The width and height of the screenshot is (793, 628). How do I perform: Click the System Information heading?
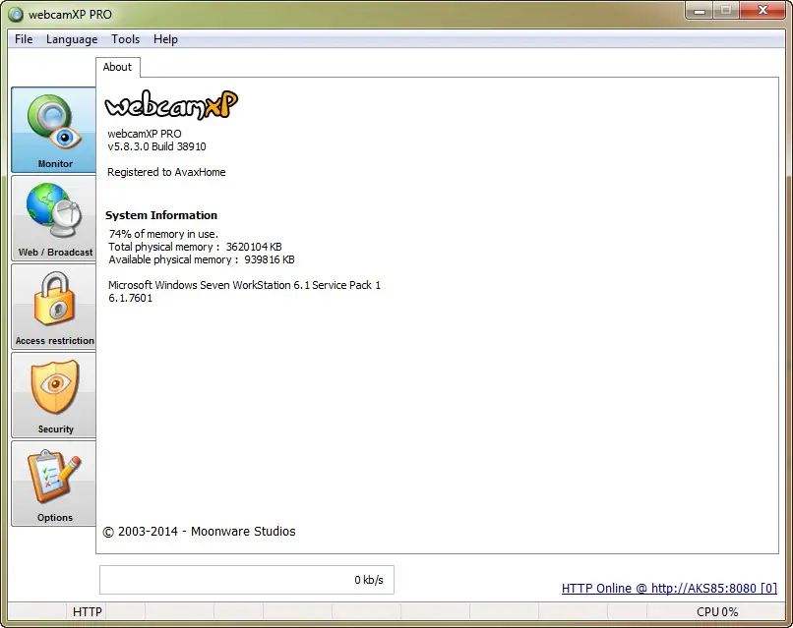161,215
